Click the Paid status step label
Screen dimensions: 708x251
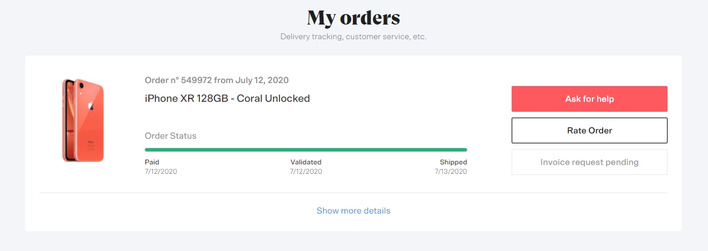(x=152, y=162)
